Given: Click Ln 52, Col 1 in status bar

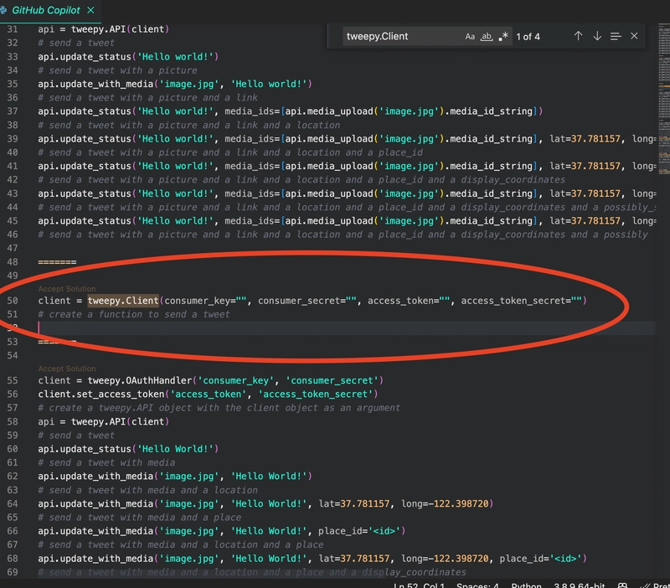Looking at the screenshot, I should click(x=420, y=585).
